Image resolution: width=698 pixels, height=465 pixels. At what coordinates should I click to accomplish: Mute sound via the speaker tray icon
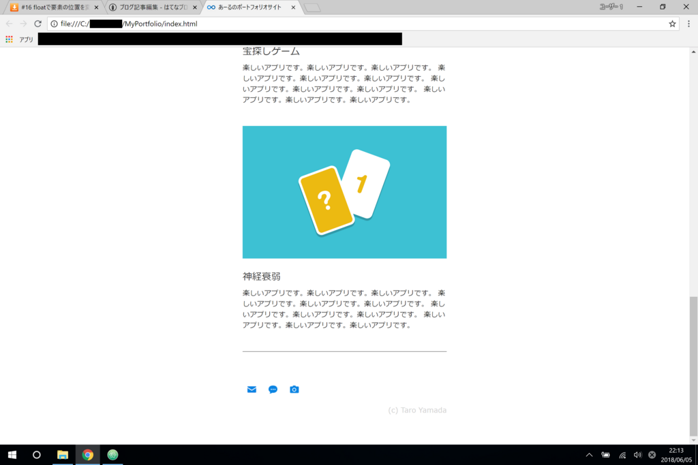637,455
